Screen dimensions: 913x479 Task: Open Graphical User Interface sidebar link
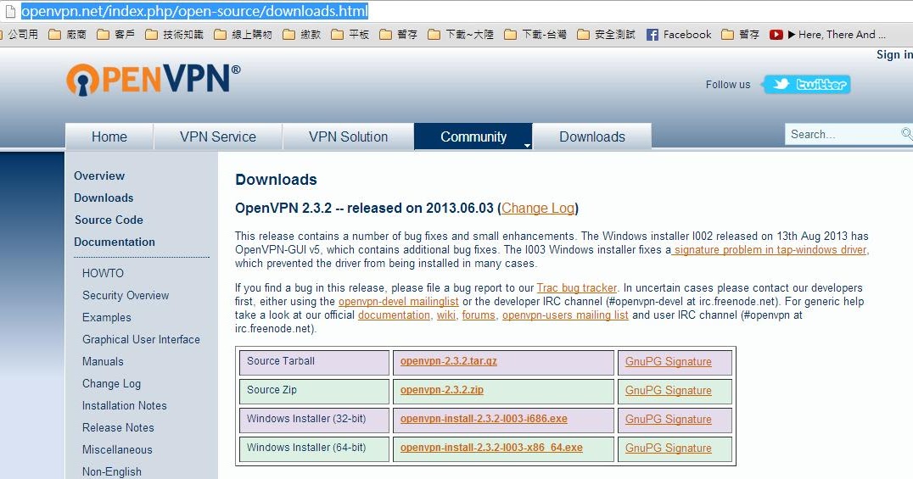pos(141,339)
